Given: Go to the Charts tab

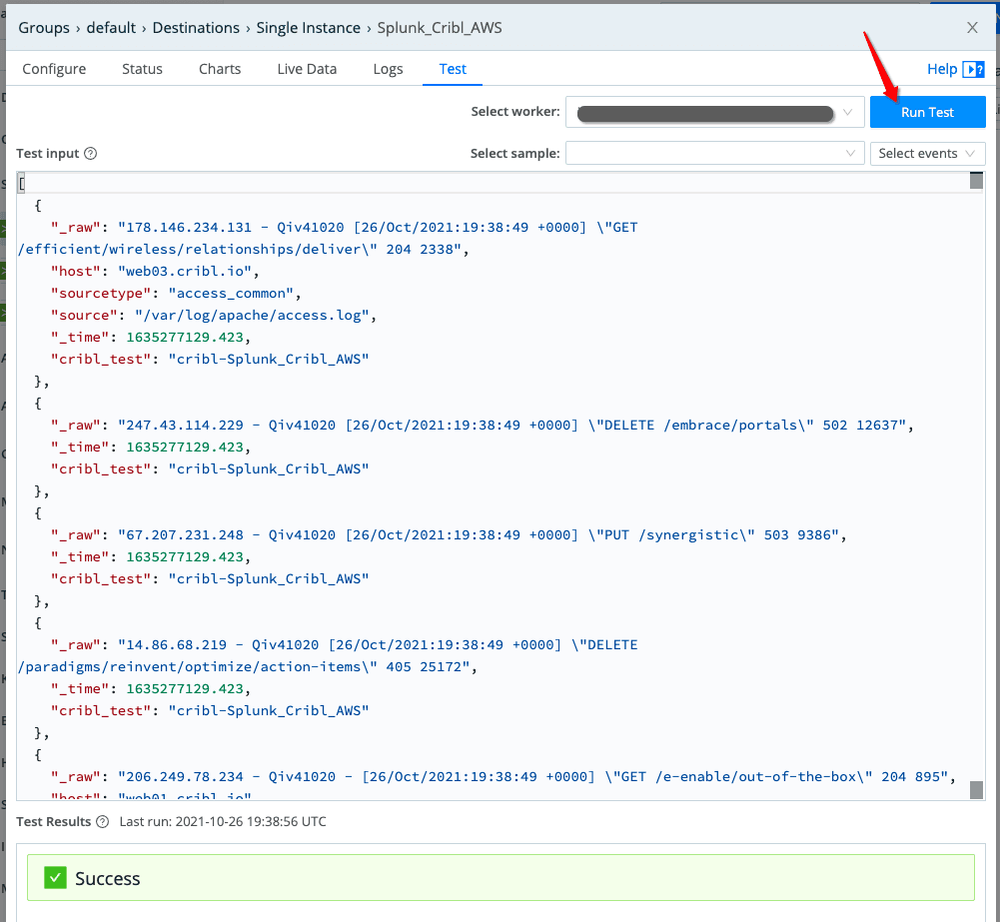Looking at the screenshot, I should pyautogui.click(x=220, y=69).
